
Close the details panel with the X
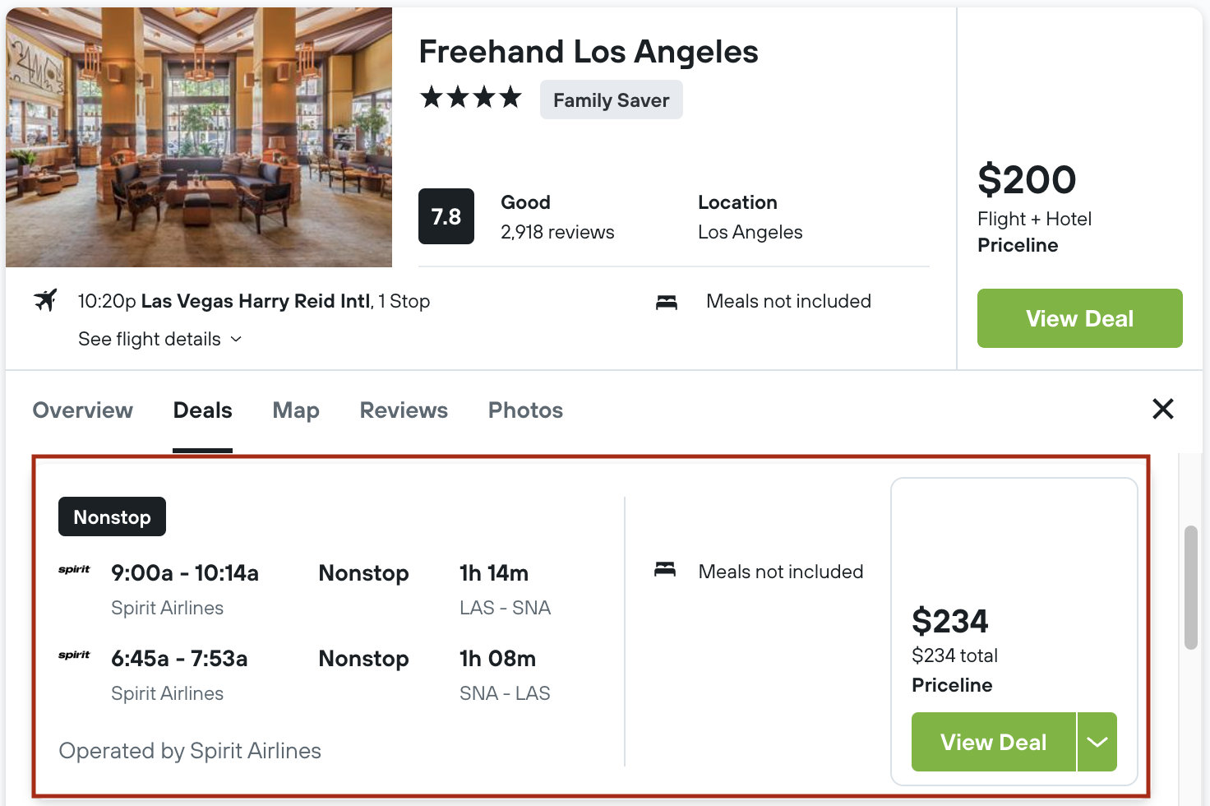point(1163,409)
